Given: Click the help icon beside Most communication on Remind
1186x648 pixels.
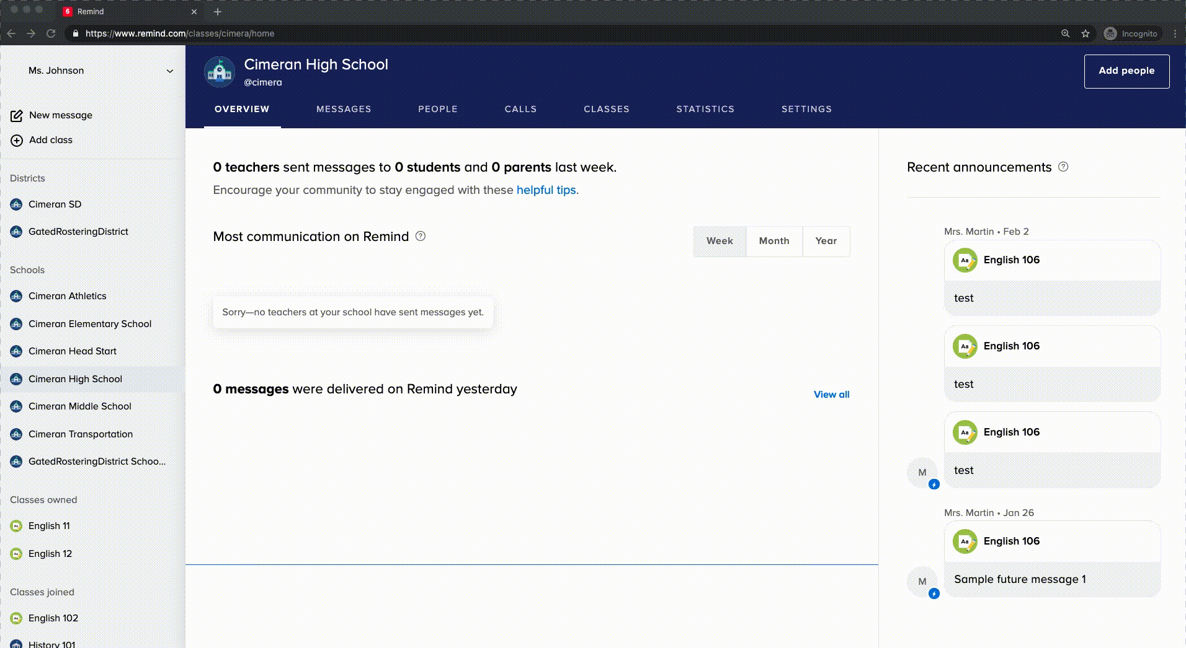Looking at the screenshot, I should point(421,236).
